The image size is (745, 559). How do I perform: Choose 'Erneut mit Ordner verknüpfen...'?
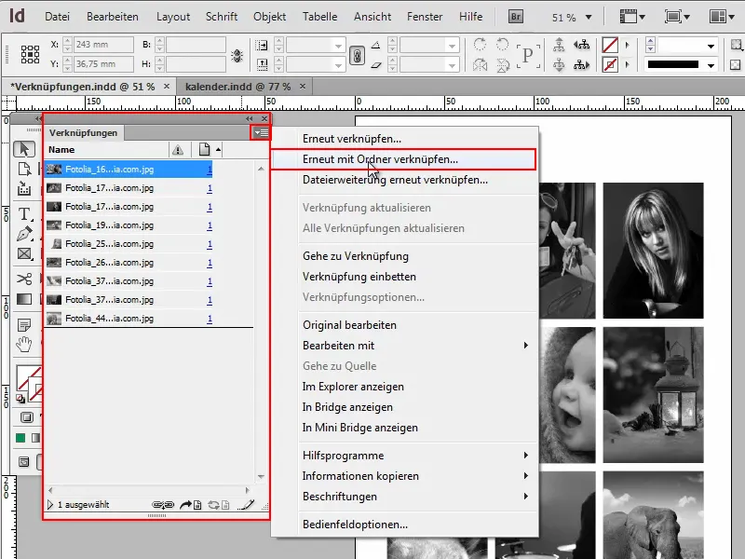[404, 159]
